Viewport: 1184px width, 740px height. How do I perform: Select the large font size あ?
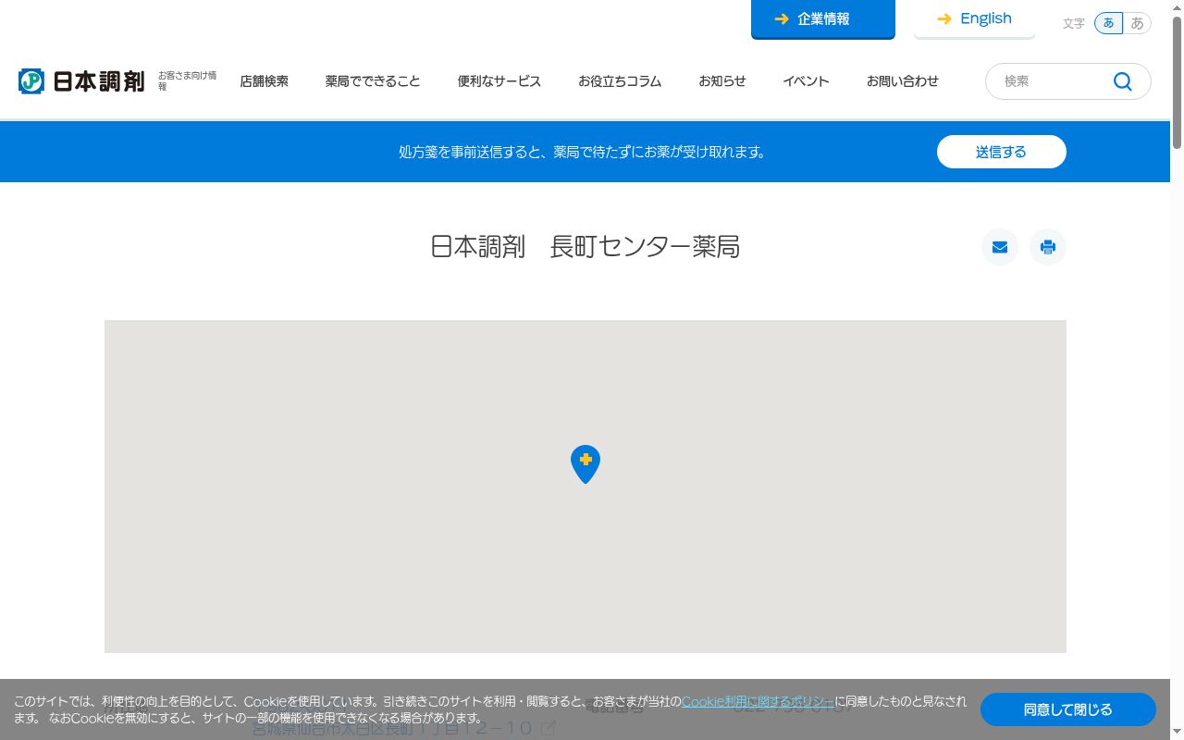(x=1138, y=23)
